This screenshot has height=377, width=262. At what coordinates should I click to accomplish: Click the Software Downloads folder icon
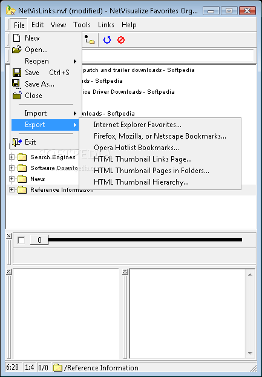tap(22, 168)
